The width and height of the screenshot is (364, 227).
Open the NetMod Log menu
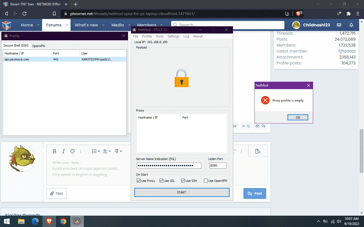(x=186, y=36)
